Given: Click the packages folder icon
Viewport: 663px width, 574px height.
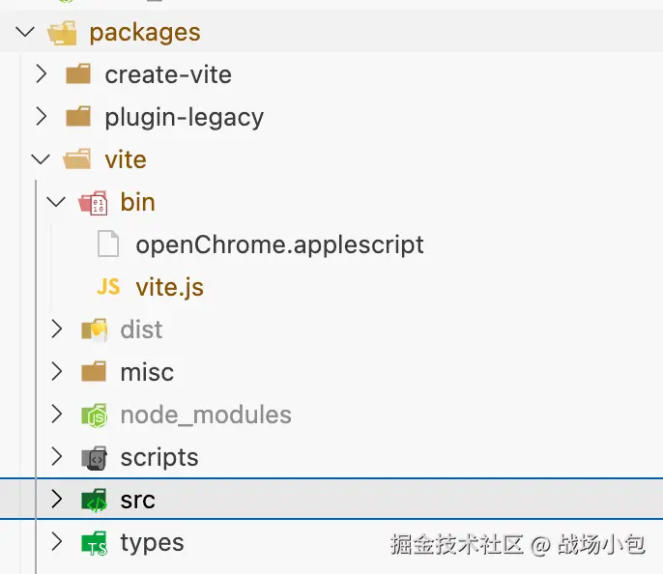Looking at the screenshot, I should tap(62, 33).
